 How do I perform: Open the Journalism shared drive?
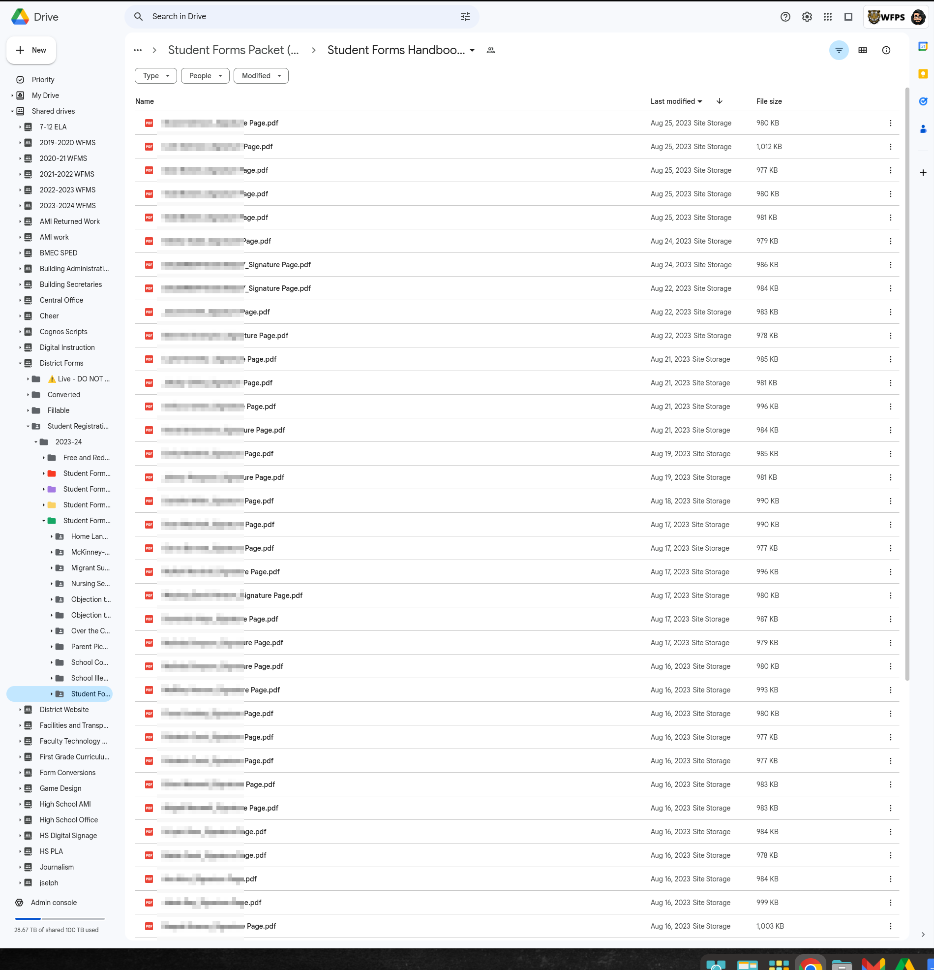57,867
